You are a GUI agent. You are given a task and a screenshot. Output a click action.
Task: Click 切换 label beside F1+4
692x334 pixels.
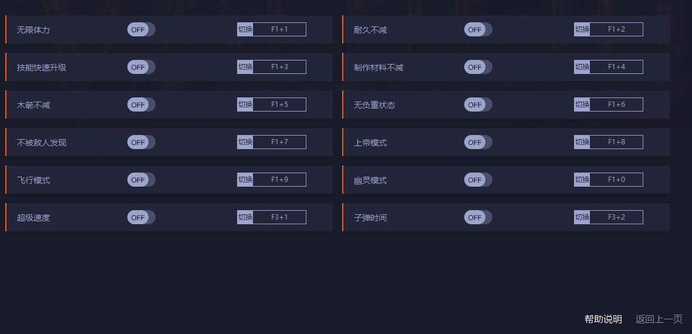coord(582,67)
